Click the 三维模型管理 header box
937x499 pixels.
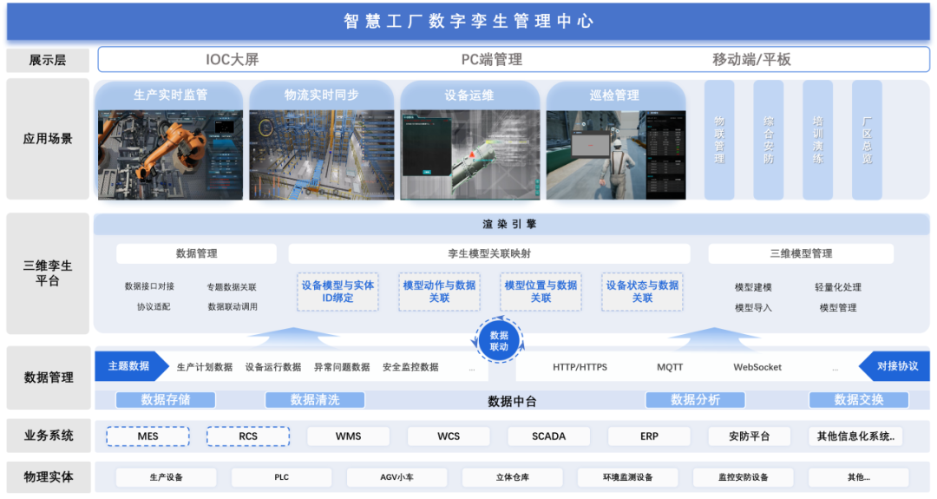(801, 253)
